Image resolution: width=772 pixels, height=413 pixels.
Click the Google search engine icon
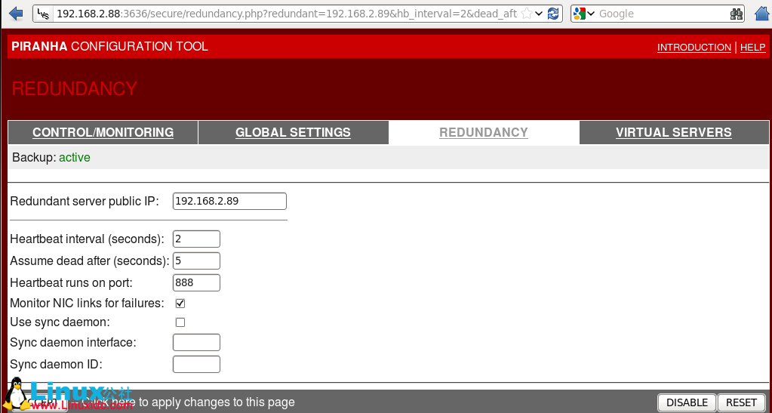pyautogui.click(x=580, y=14)
